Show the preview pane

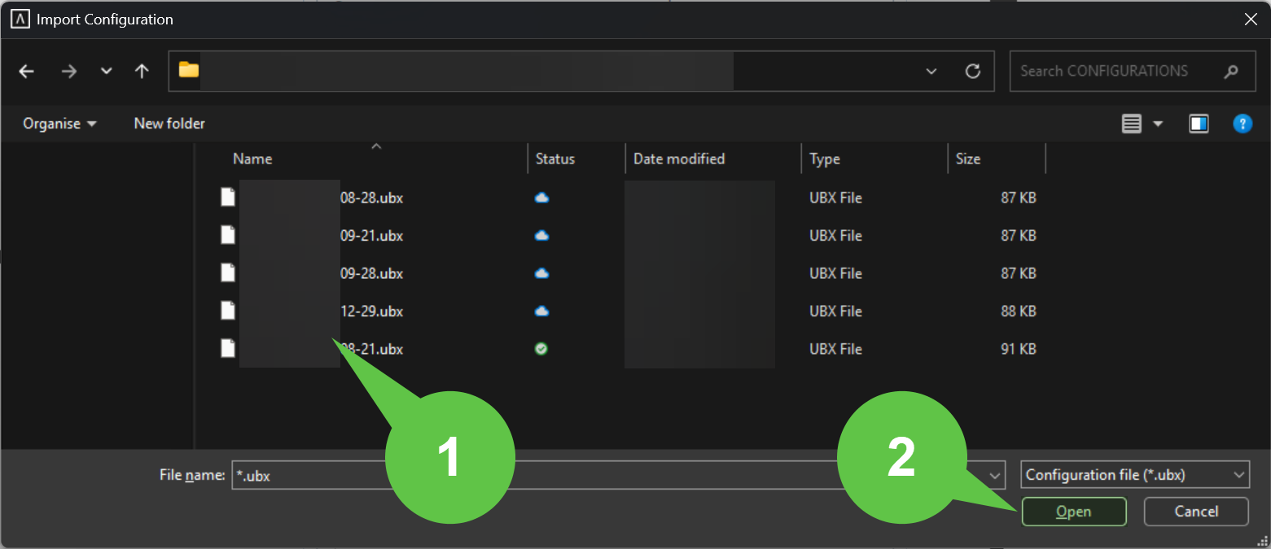pos(1199,124)
